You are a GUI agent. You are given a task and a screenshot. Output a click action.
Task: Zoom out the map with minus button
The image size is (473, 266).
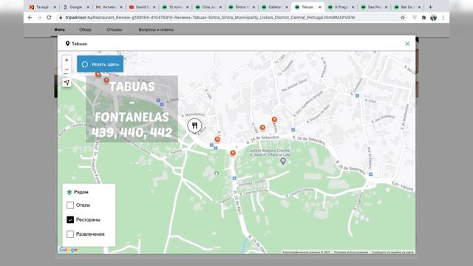pos(67,69)
